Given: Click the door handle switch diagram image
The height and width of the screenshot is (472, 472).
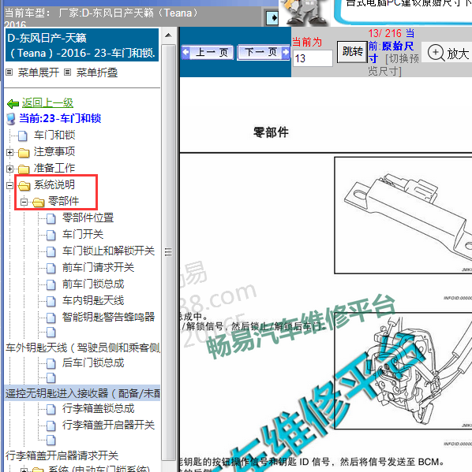Looking at the screenshot, I should coord(403,215).
